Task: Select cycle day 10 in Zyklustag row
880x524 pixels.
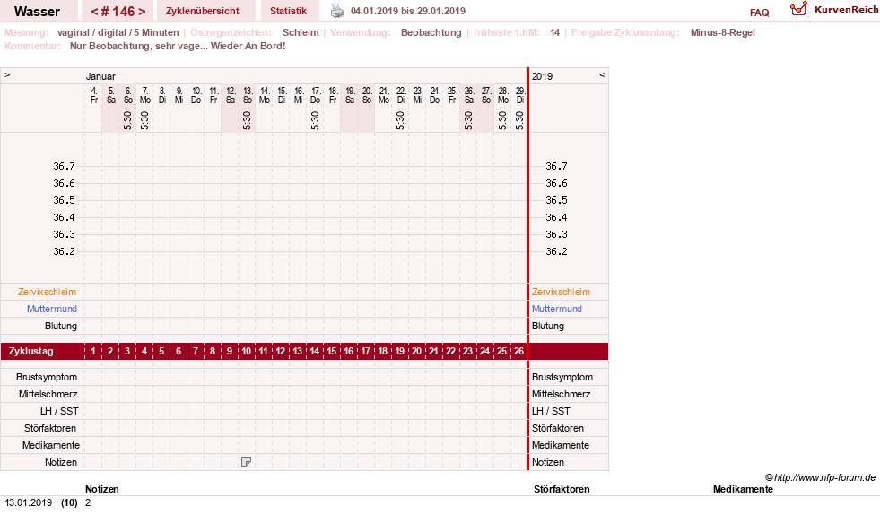Action: (x=247, y=351)
